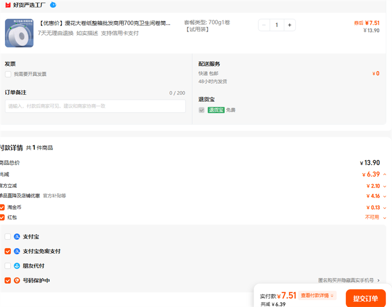Tick the checkbox in the 朋友代付 row
The height and width of the screenshot is (307, 392).
click(x=8, y=266)
